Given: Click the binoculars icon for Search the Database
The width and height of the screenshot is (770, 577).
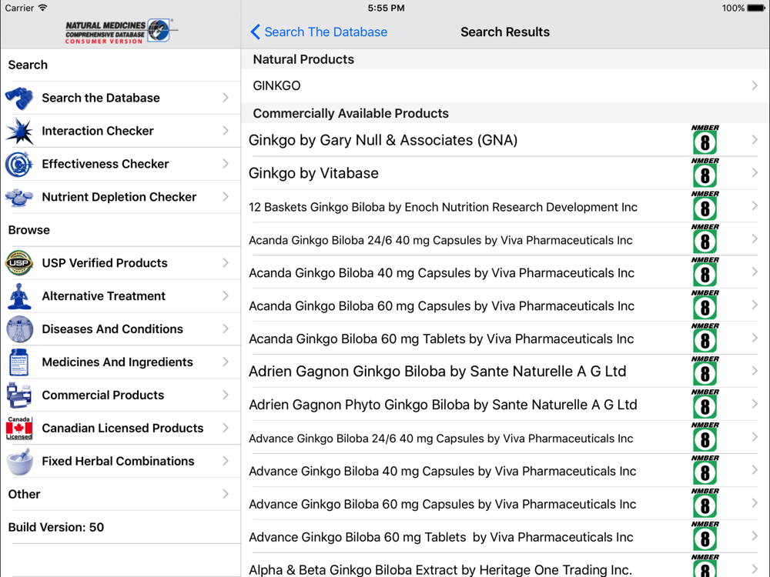Looking at the screenshot, I should 19,98.
